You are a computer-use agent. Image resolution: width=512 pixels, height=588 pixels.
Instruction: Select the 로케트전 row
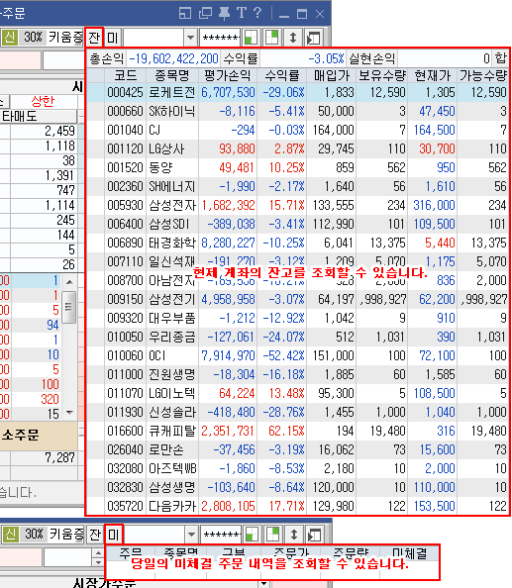(x=298, y=92)
